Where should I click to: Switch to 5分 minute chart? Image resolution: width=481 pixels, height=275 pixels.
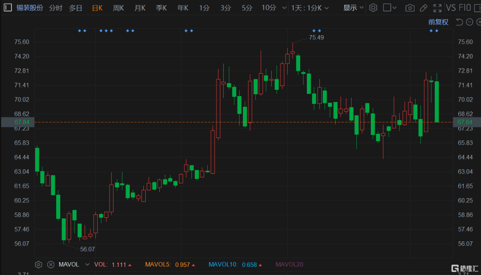[x=247, y=8]
